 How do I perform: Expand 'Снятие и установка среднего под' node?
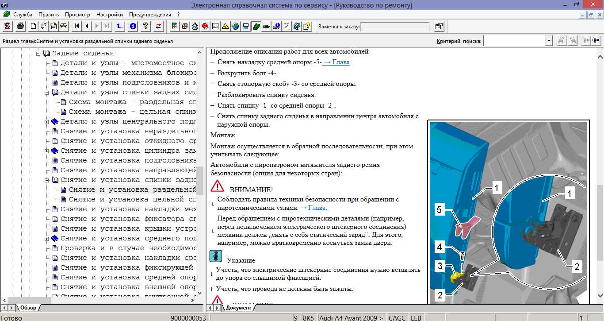(47, 239)
